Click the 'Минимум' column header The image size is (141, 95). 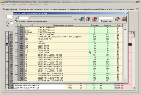108,25
